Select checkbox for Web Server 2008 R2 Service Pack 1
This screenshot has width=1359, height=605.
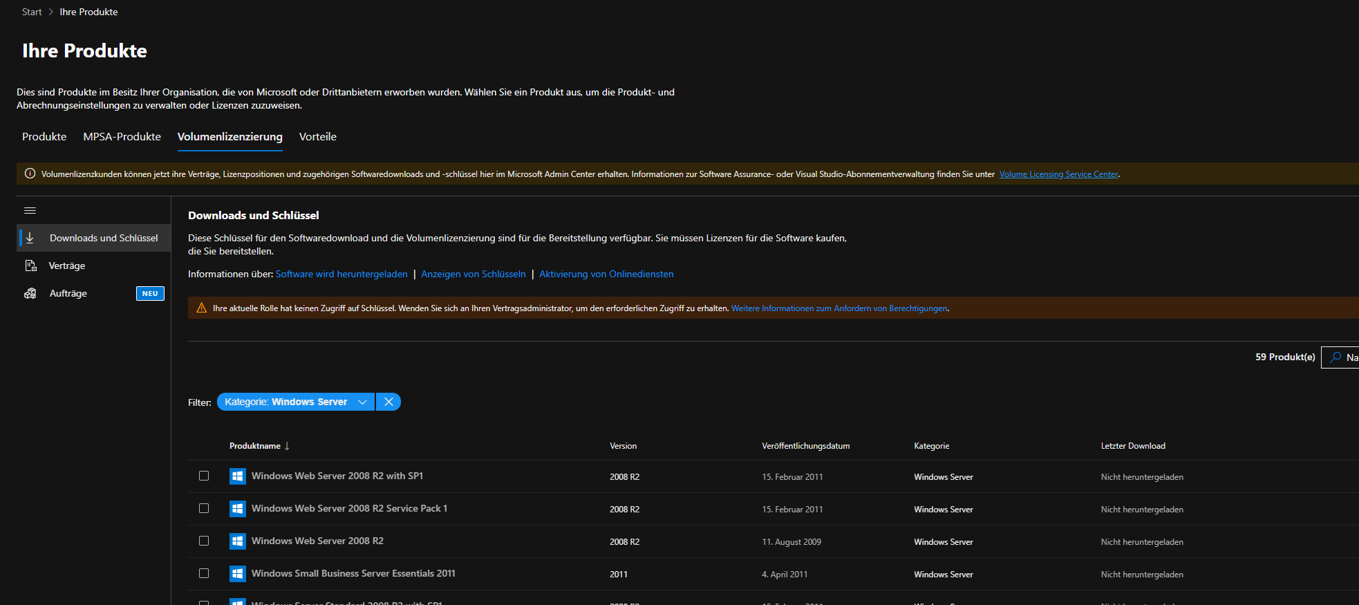[204, 508]
